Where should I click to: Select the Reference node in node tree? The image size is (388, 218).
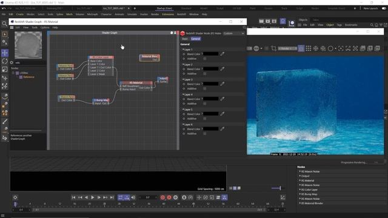coord(28,77)
